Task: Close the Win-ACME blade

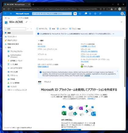Action: (x=122, y=22)
